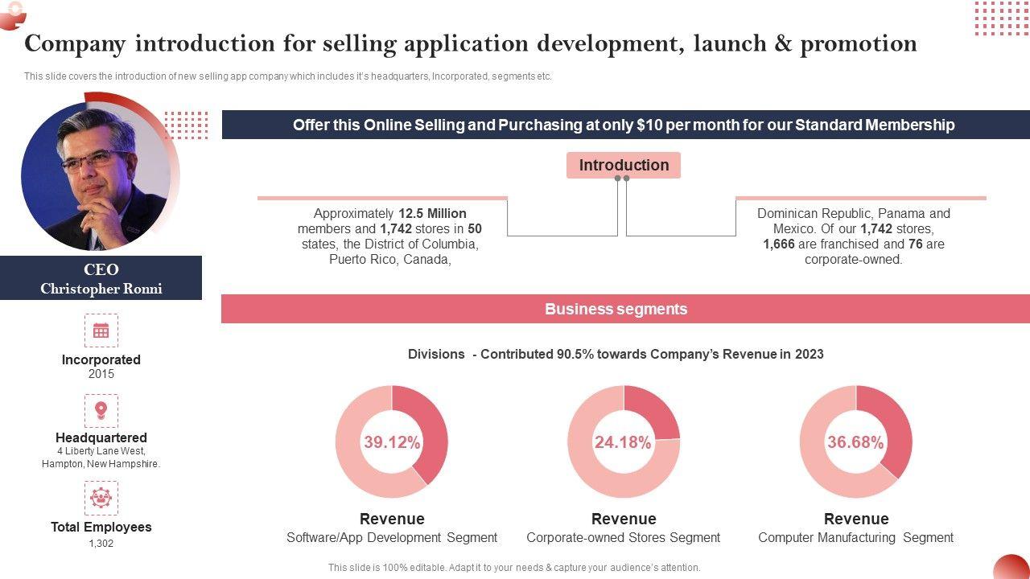Viewport: 1030px width, 579px height.
Task: Click the Introduction label box
Action: [x=624, y=165]
